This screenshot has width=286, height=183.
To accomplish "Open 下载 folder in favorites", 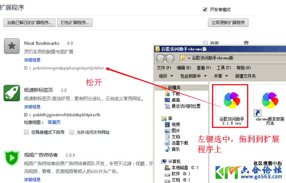I will (175, 94).
